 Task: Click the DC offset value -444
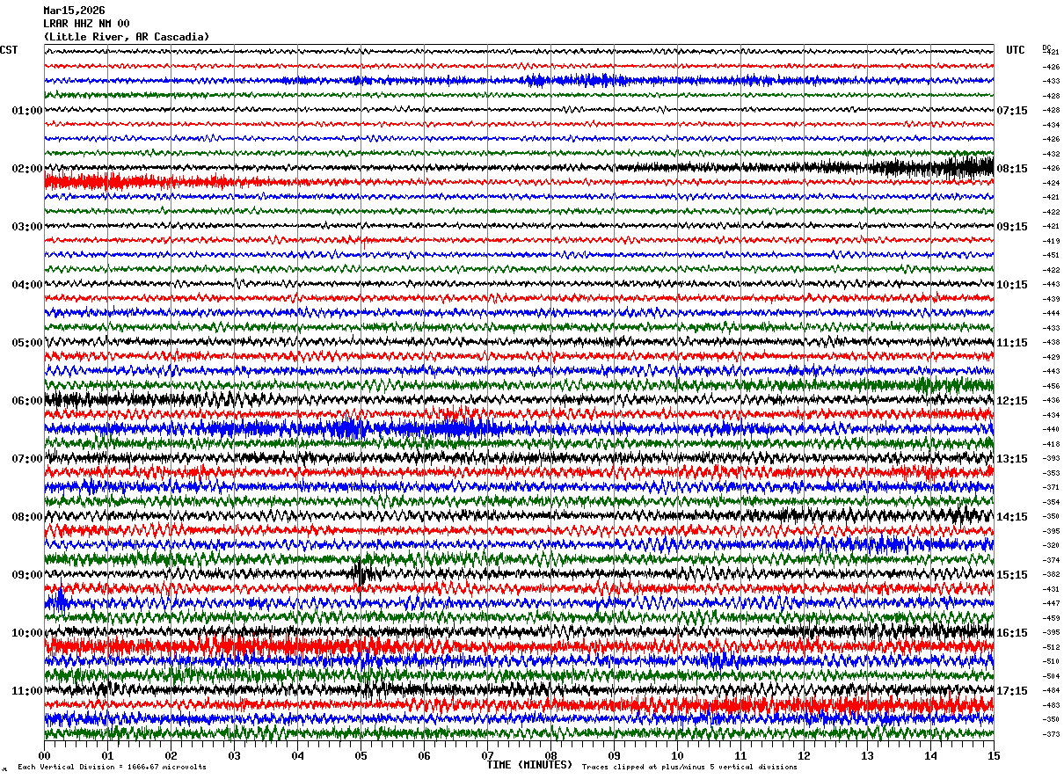point(1052,313)
